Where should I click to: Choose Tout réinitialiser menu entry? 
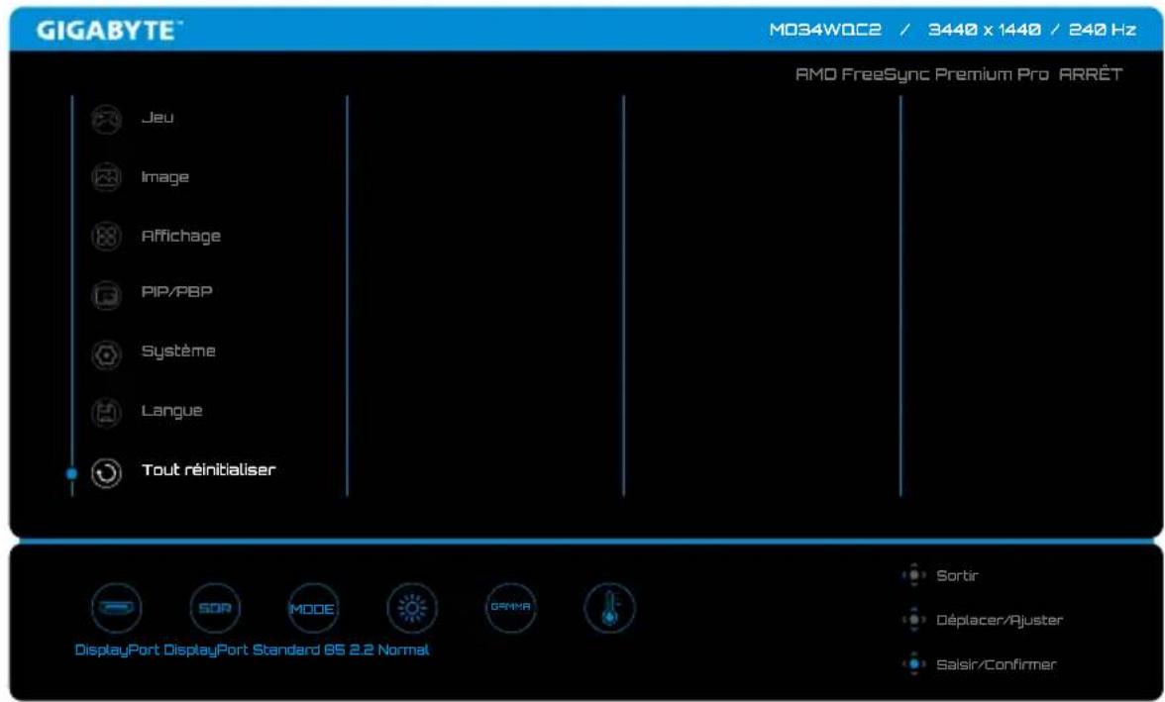point(208,469)
